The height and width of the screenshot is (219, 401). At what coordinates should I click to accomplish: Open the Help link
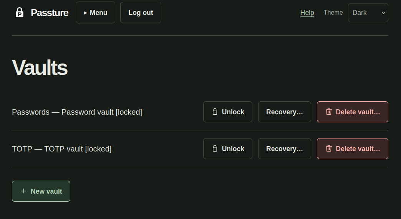[307, 13]
